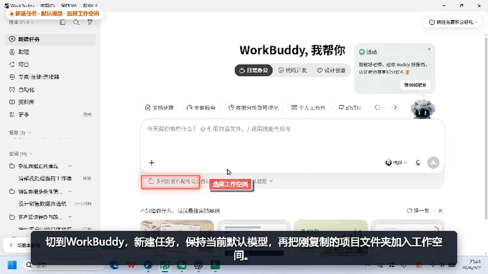This screenshot has height=274, width=488.
Task: Close the 活动 activity card
Action: (x=429, y=49)
